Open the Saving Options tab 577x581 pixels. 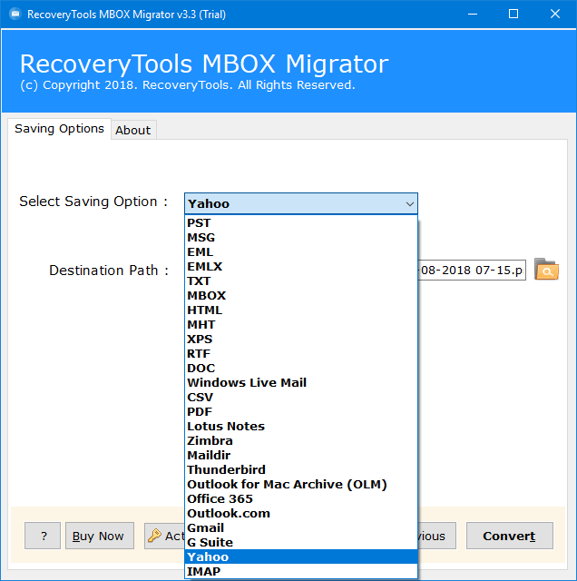point(59,129)
